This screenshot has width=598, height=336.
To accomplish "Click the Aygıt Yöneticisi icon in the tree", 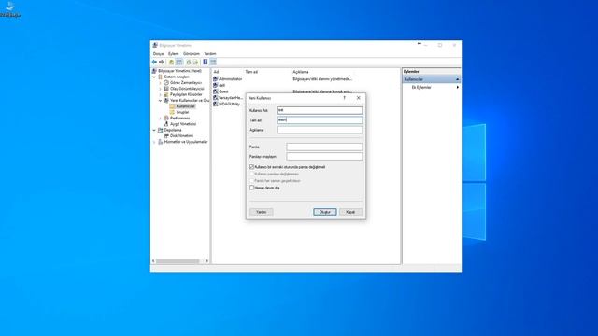I will [x=166, y=124].
